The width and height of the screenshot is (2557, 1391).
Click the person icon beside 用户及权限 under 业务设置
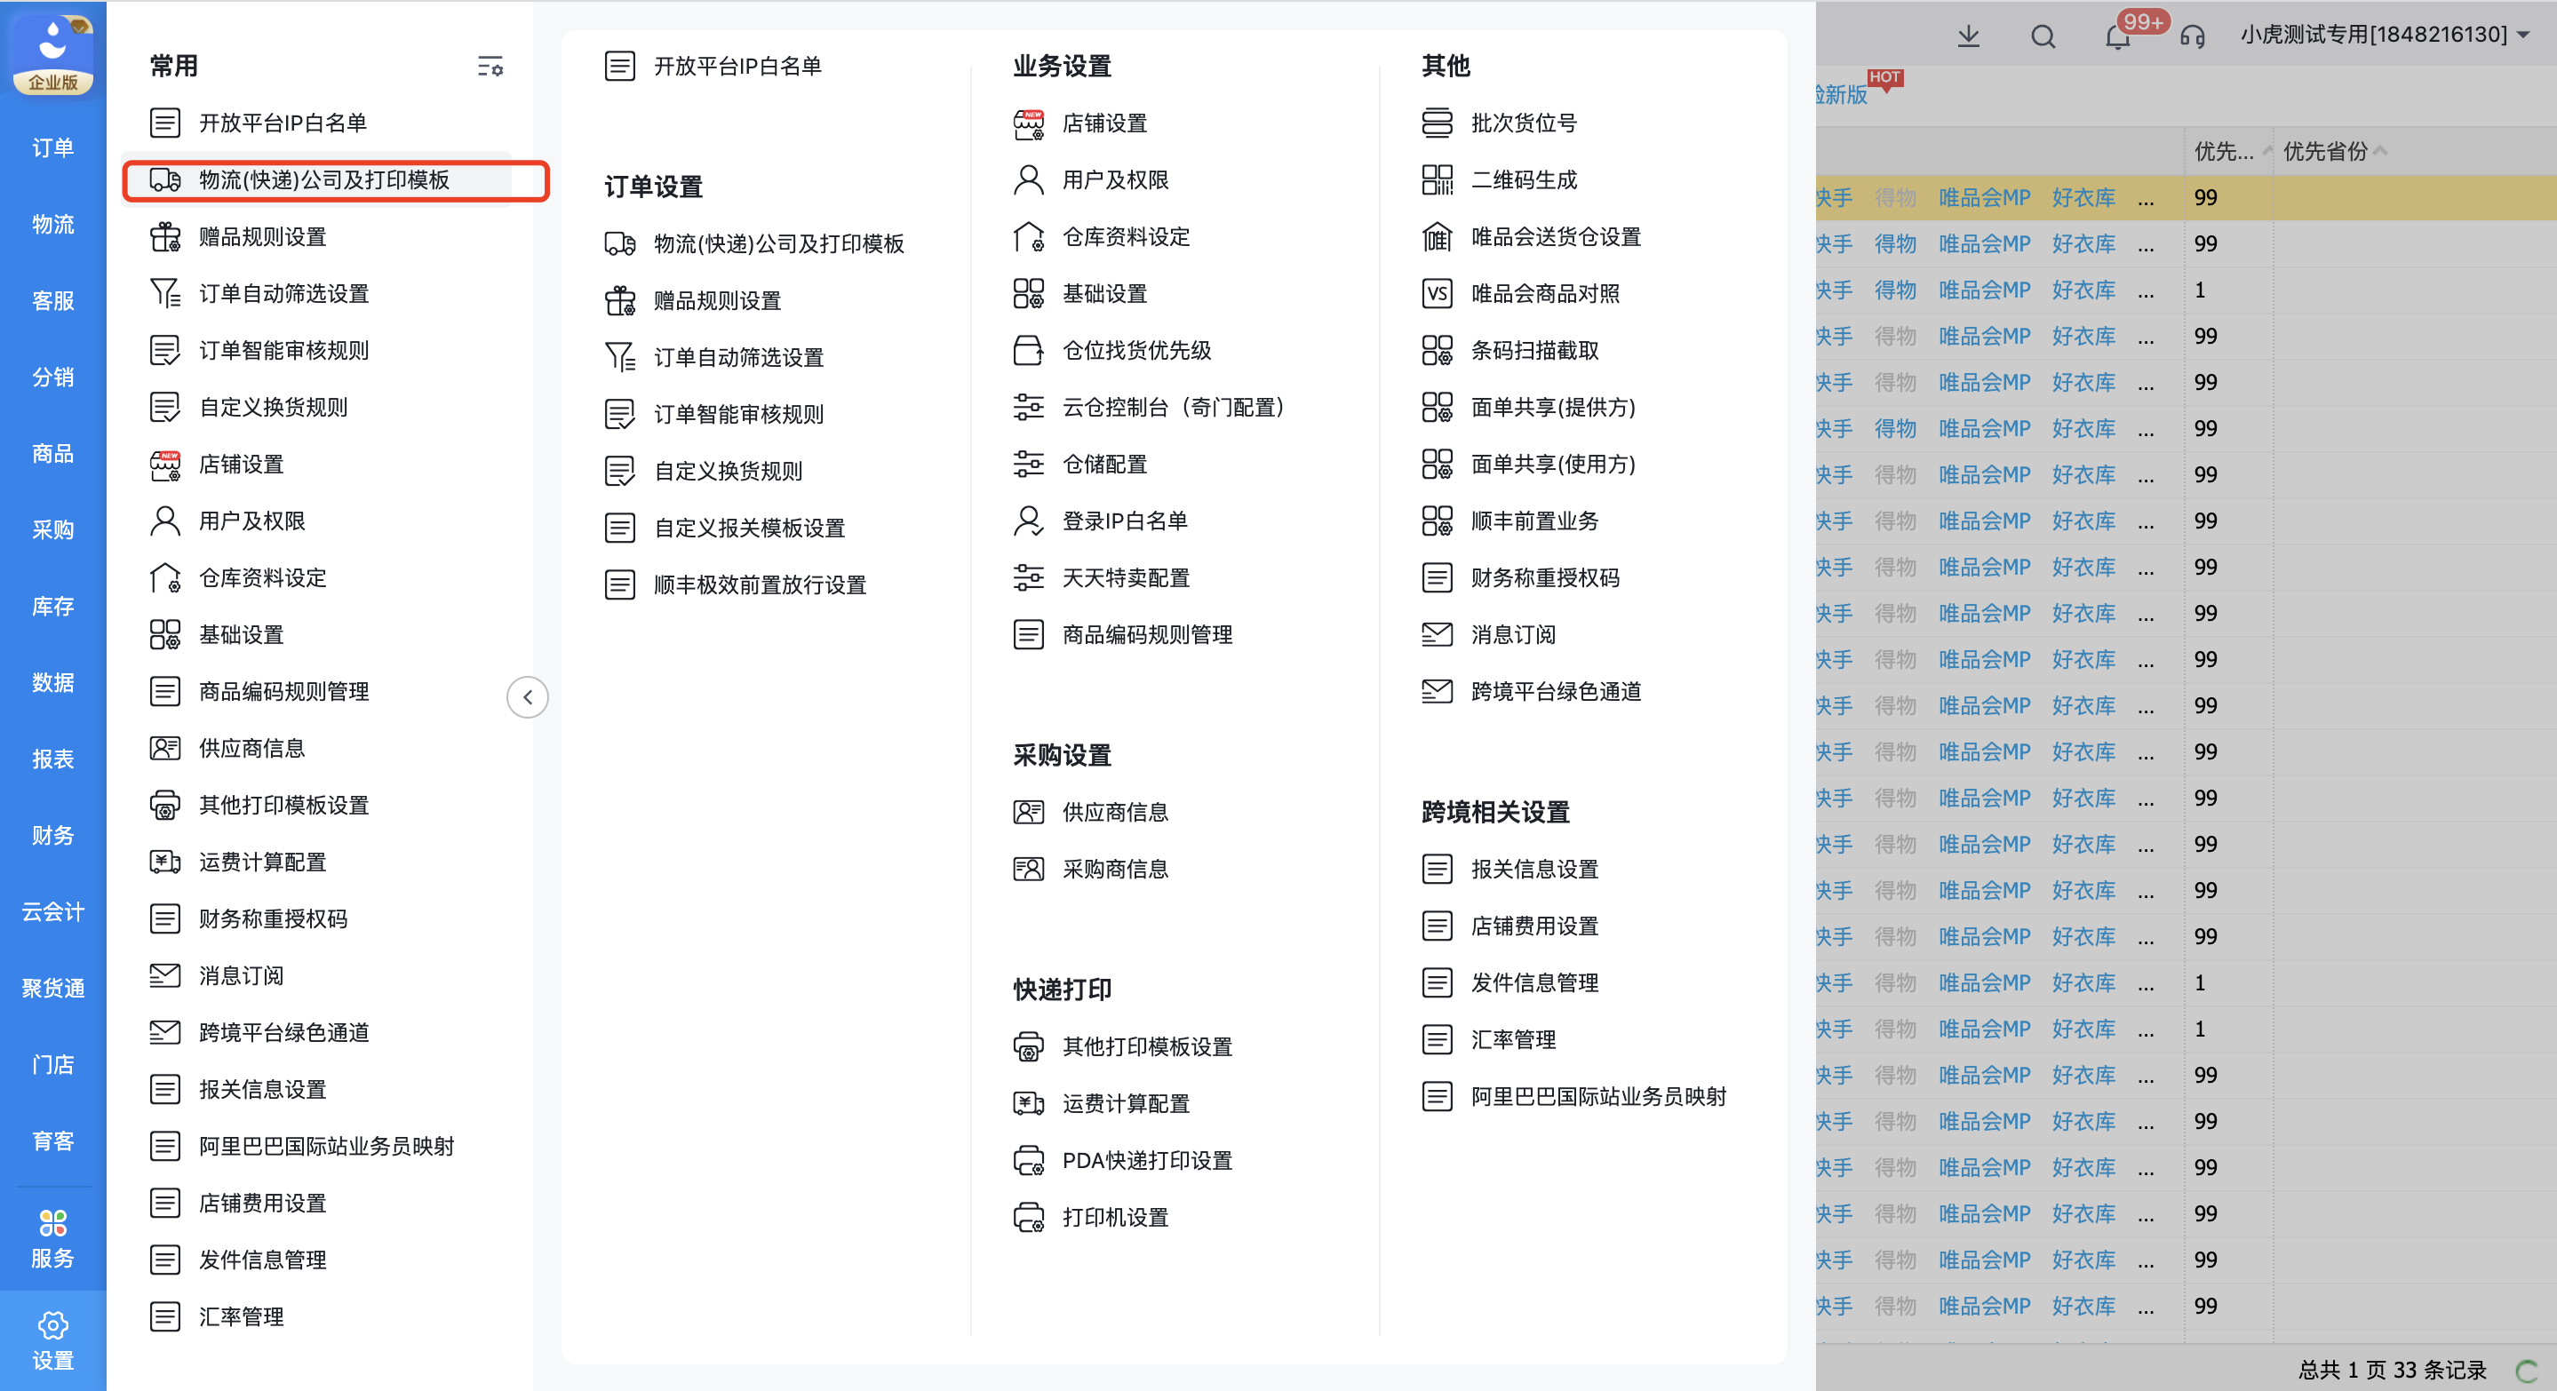click(x=1028, y=180)
